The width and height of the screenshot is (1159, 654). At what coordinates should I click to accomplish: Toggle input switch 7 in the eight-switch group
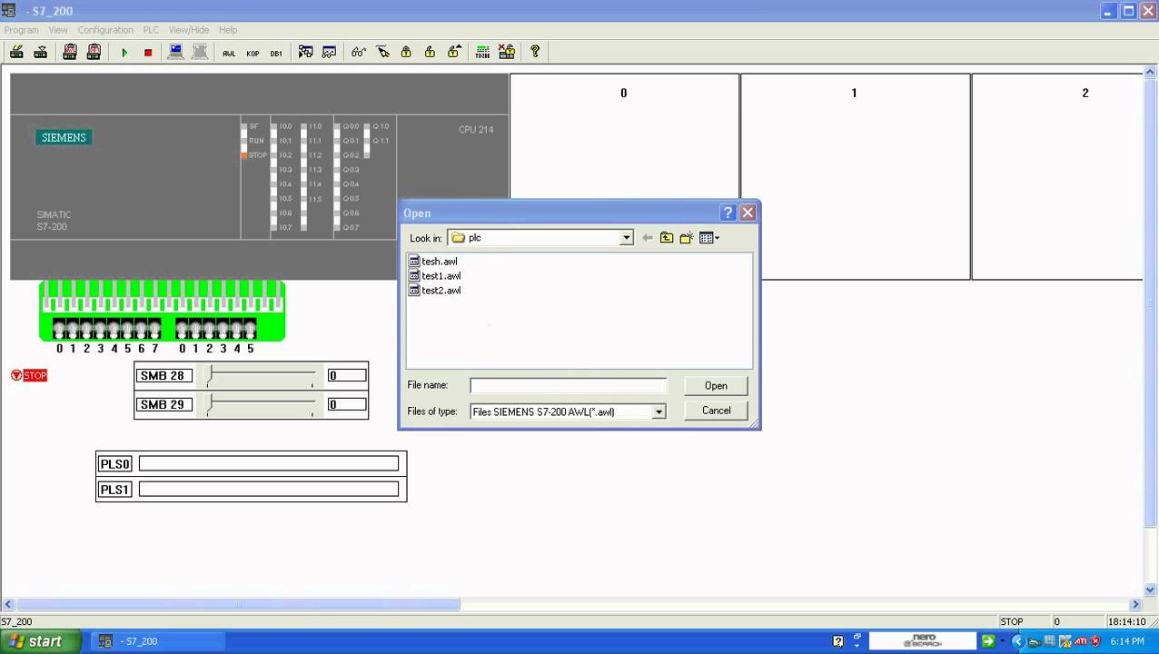click(x=154, y=328)
